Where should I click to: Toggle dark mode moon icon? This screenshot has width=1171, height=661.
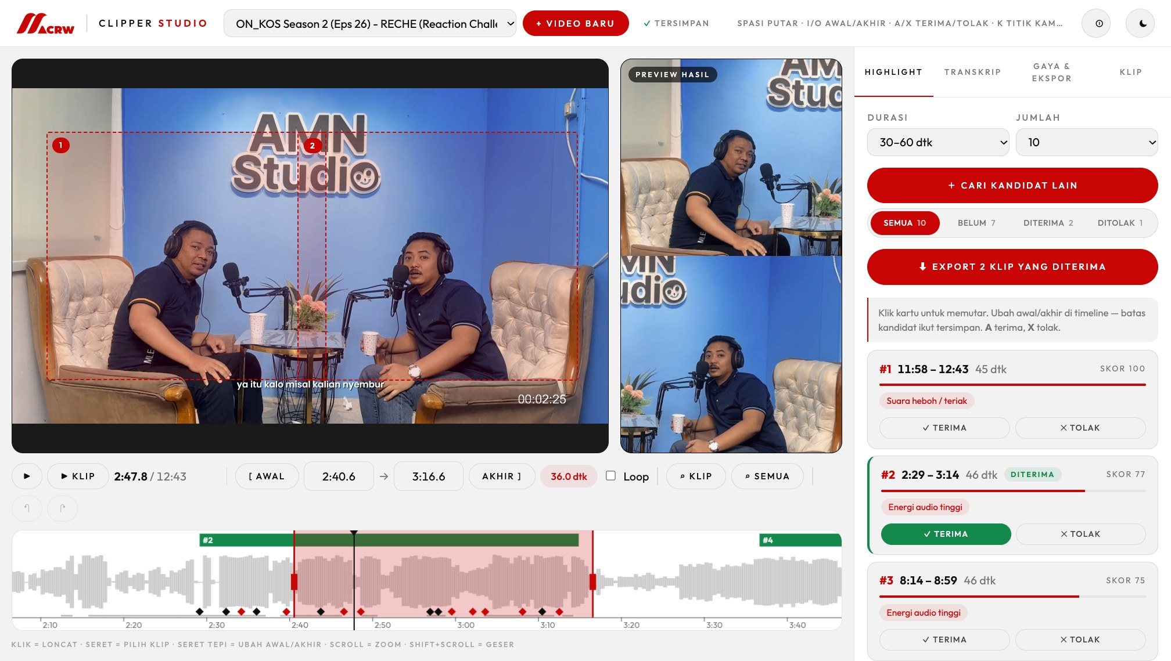pos(1140,23)
